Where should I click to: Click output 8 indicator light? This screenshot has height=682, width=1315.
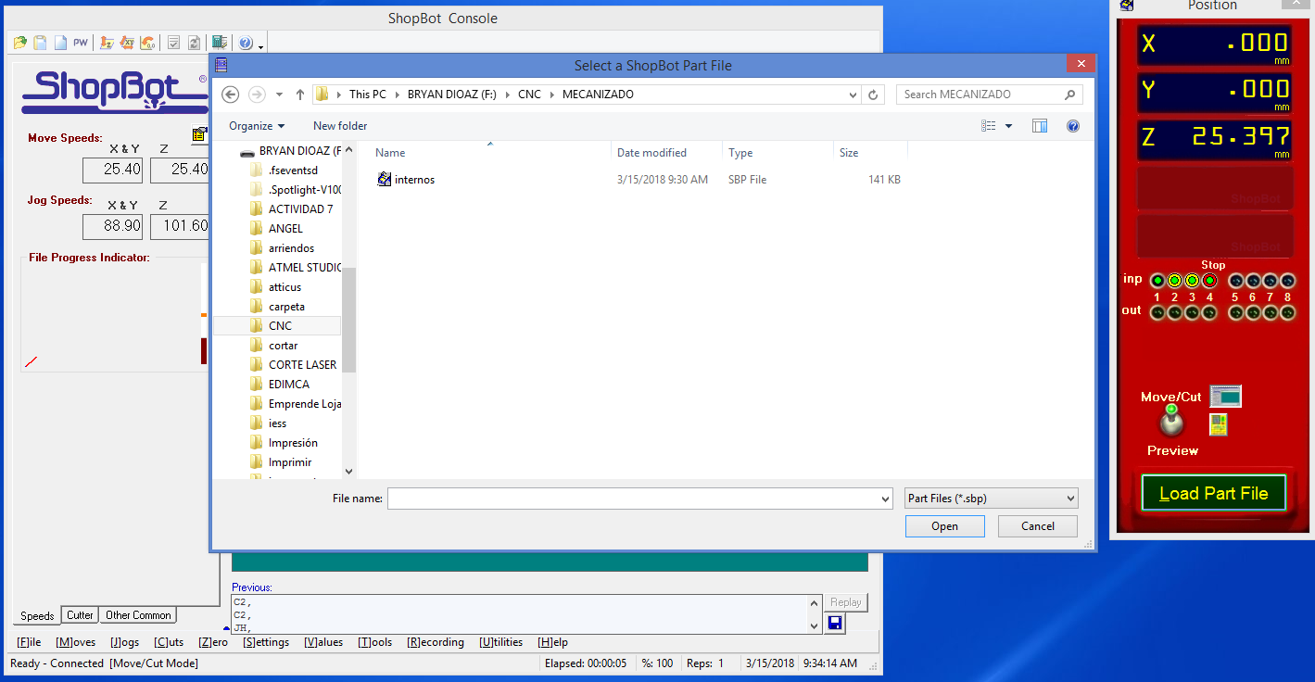[x=1288, y=313]
